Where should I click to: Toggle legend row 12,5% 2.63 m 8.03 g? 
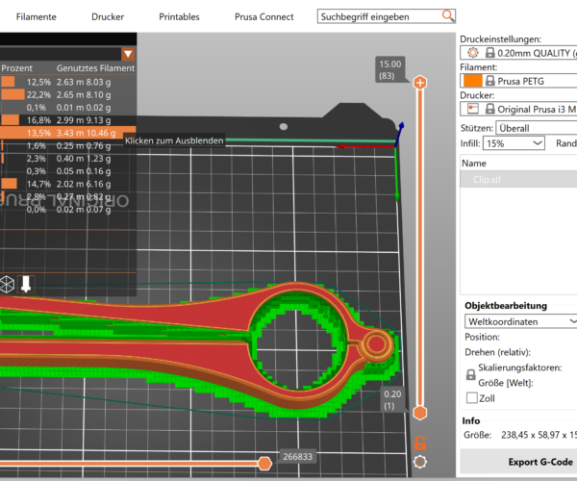click(68, 82)
